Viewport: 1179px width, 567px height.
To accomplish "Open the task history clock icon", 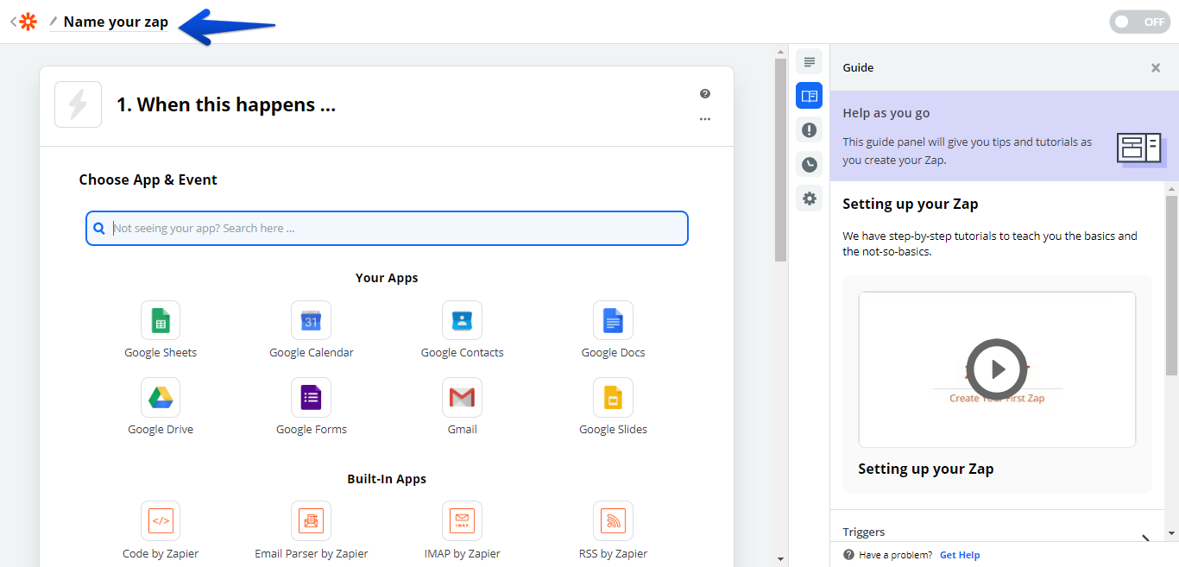I will point(809,164).
